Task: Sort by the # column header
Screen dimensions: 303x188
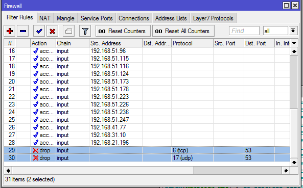Action: (10, 43)
